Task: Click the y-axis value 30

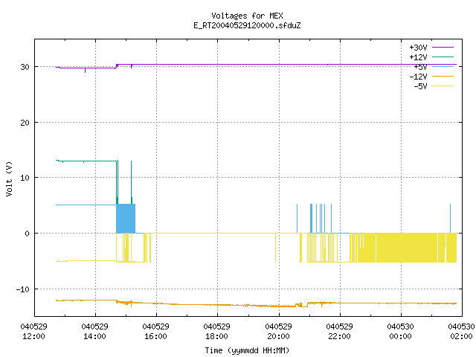Action: pos(25,67)
